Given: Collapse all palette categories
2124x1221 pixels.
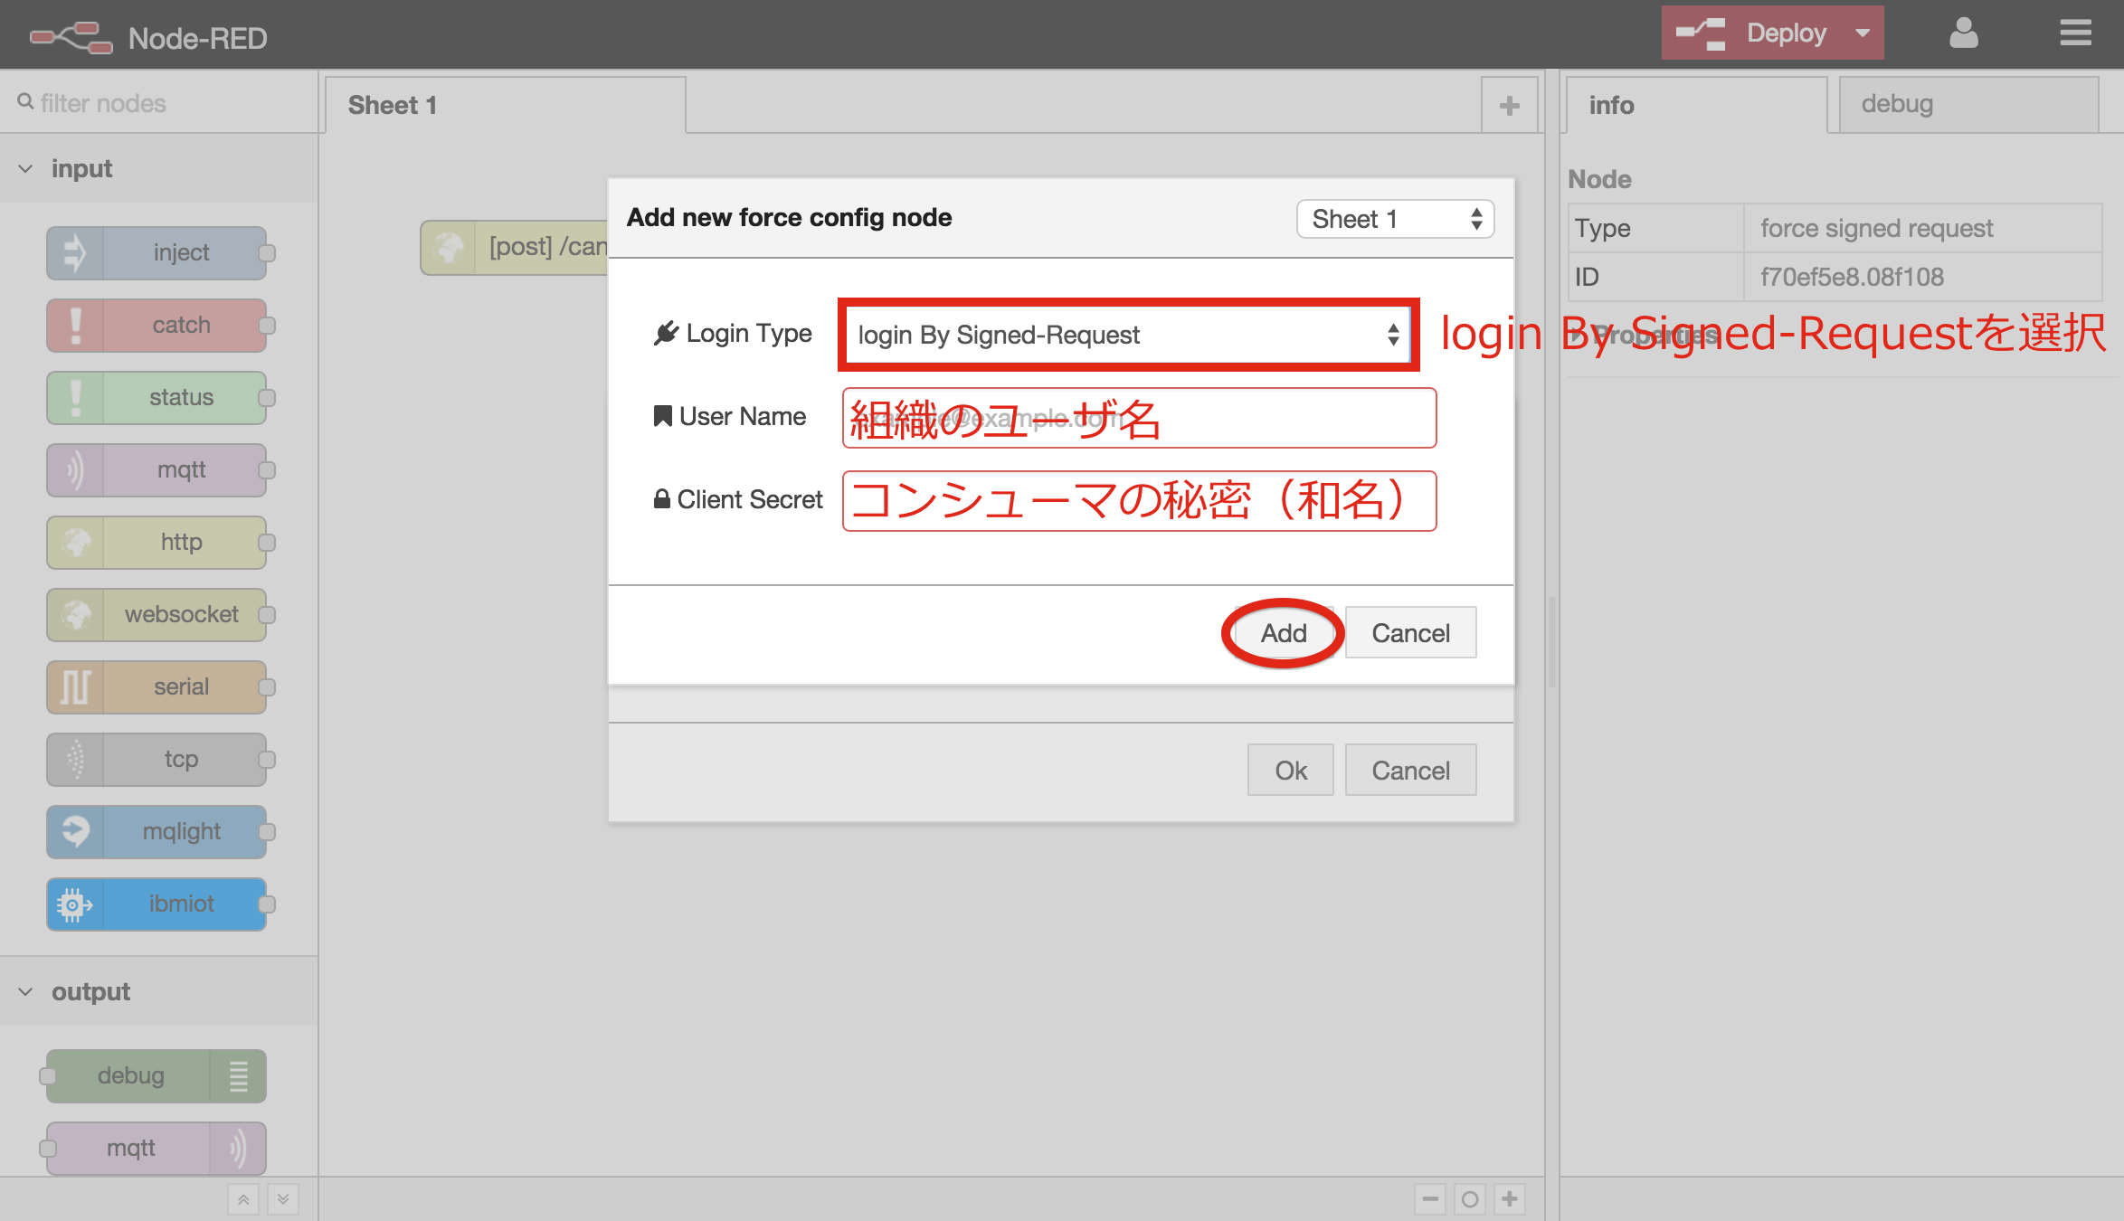Looking at the screenshot, I should click(x=243, y=1199).
